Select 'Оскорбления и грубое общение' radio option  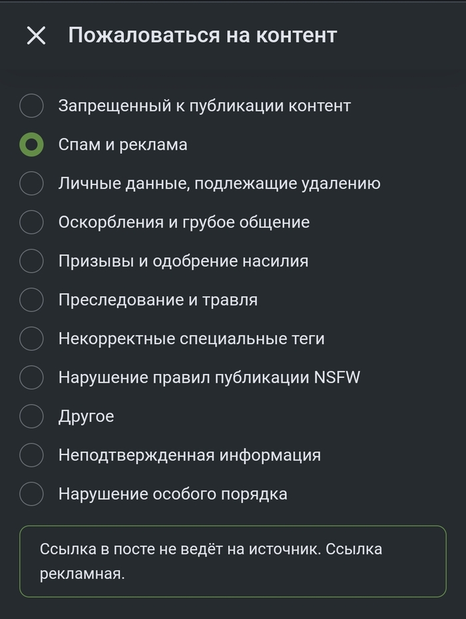click(31, 222)
